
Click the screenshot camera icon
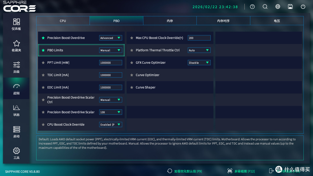(230, 171)
